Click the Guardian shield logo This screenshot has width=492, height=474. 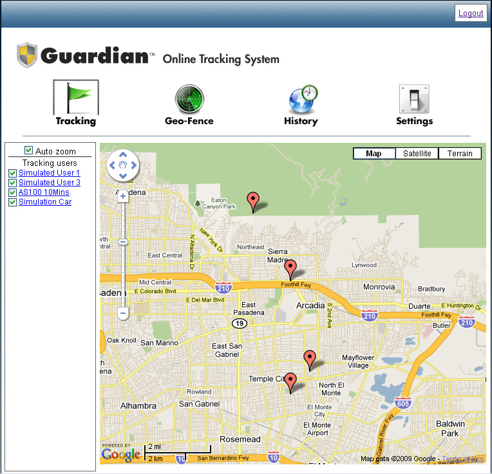click(27, 55)
